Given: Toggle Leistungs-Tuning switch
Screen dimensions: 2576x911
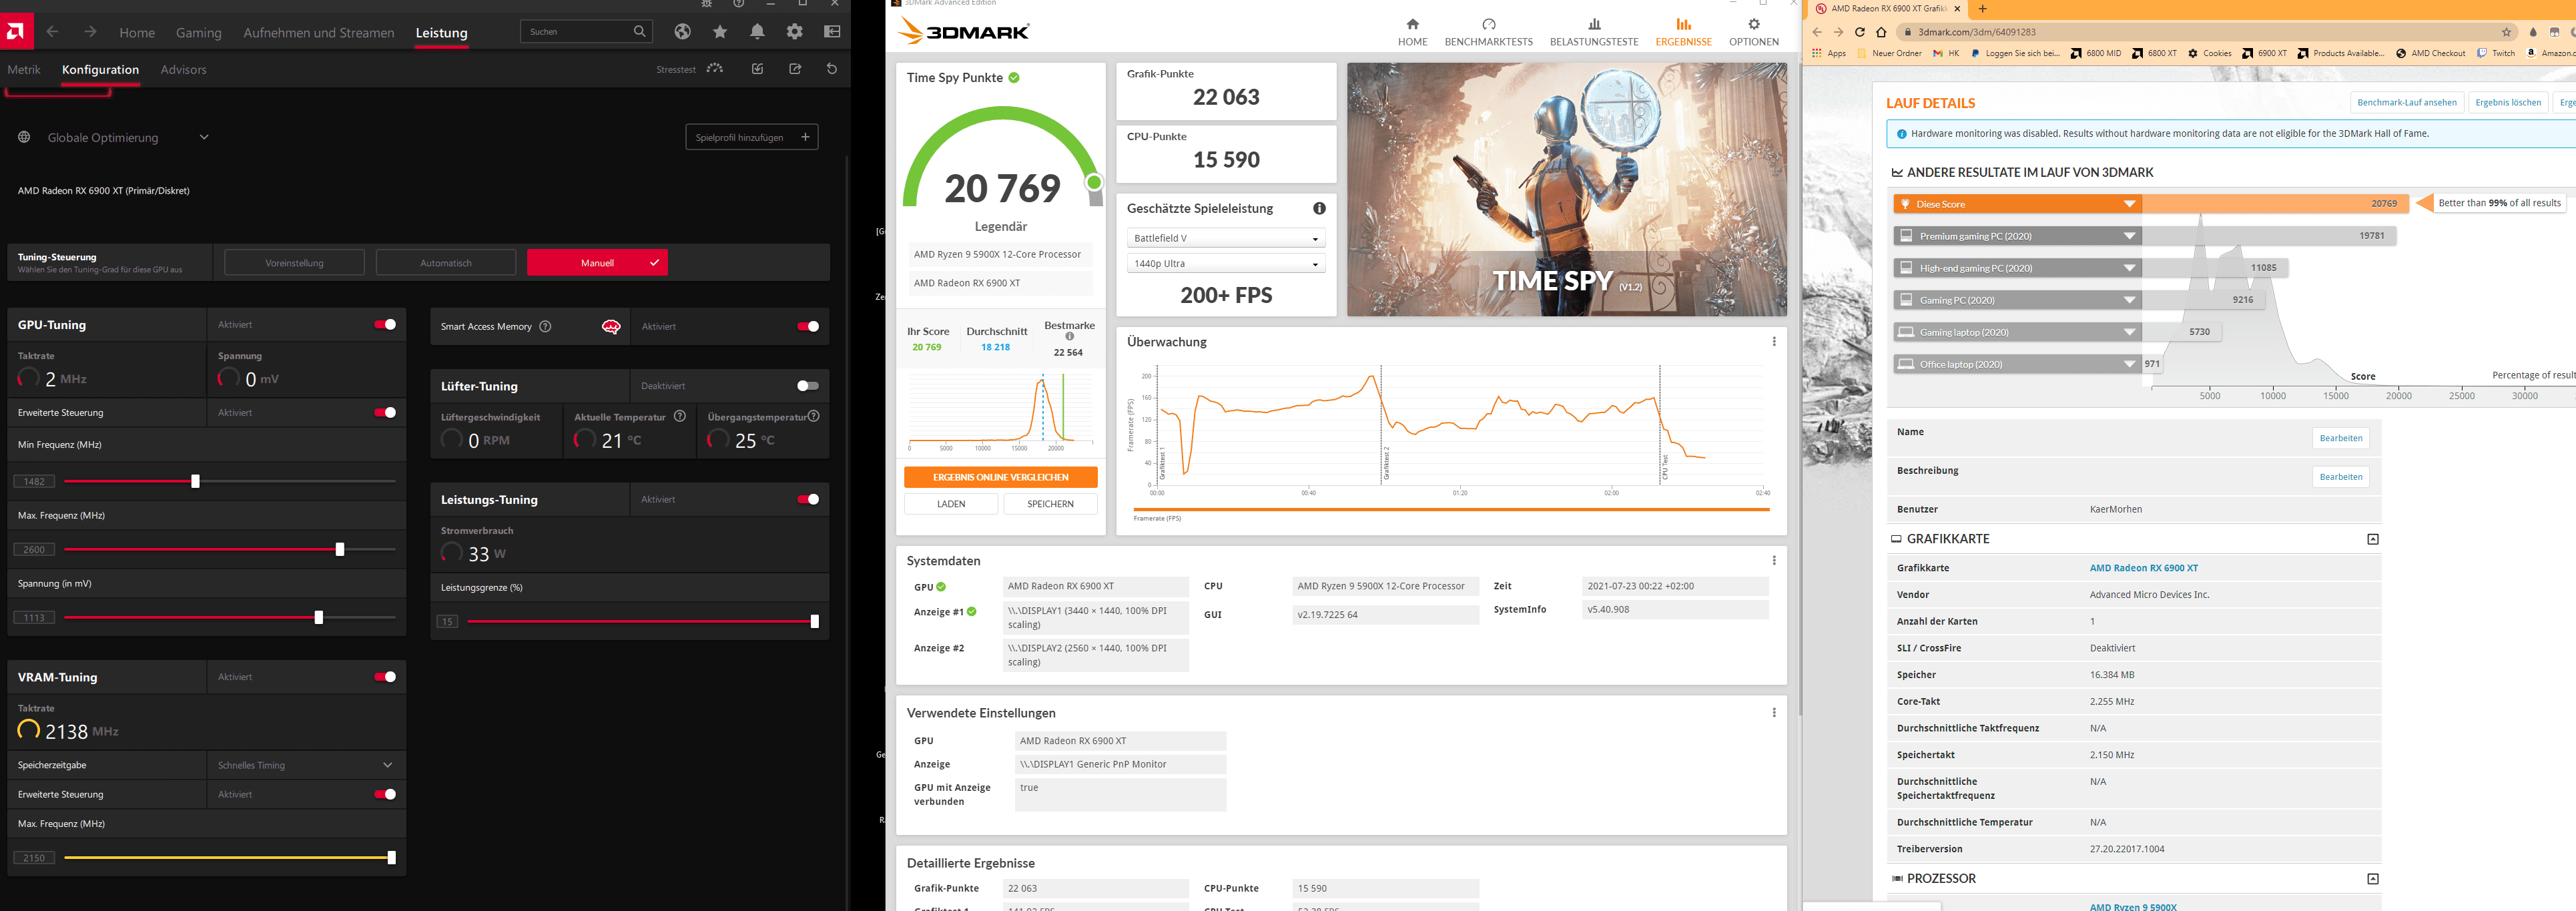Looking at the screenshot, I should pyautogui.click(x=808, y=499).
